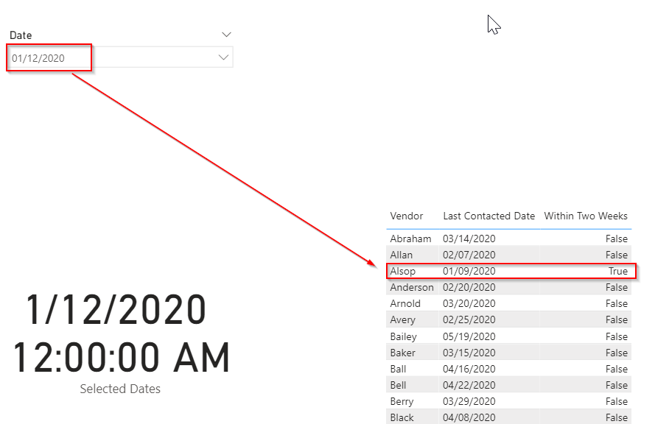
Task: Click the True value in Alsop row
Action: point(618,272)
